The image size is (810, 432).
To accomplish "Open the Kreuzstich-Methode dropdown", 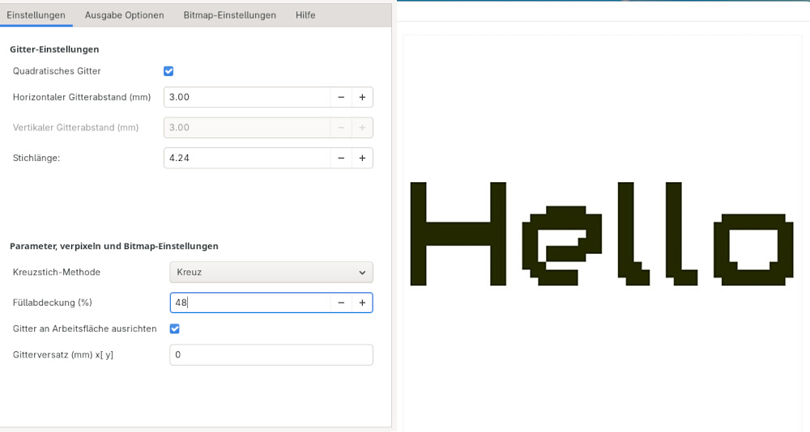I will point(271,272).
